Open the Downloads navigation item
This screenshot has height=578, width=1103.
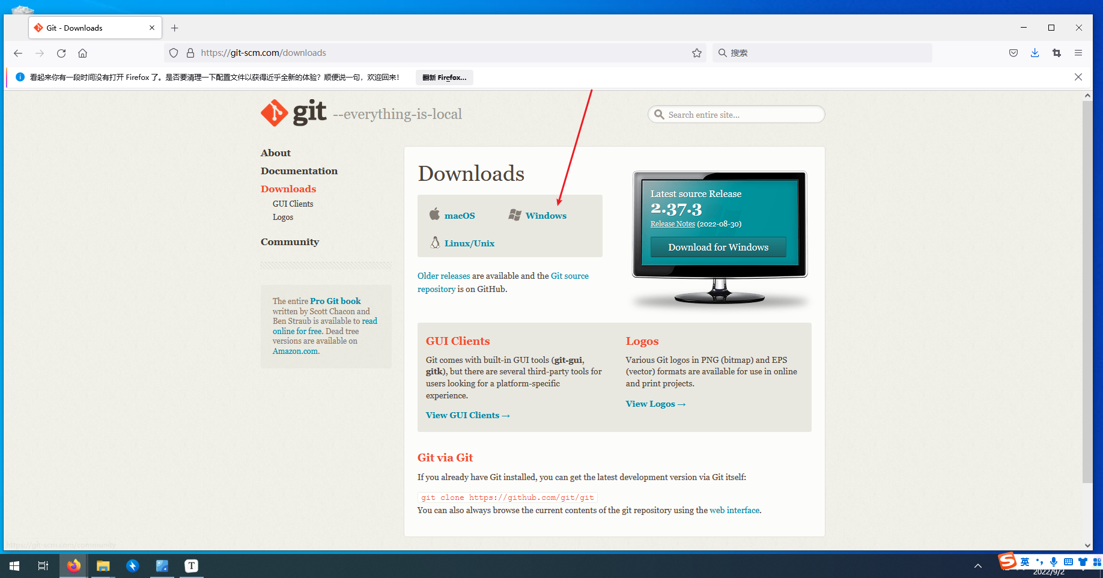pyautogui.click(x=288, y=189)
